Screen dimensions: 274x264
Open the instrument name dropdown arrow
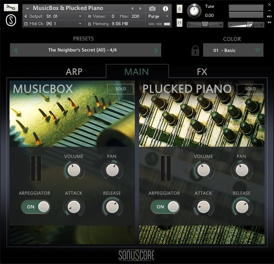27,8
